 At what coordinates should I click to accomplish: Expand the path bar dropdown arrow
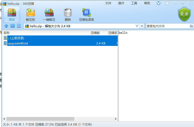[x=142, y=26]
